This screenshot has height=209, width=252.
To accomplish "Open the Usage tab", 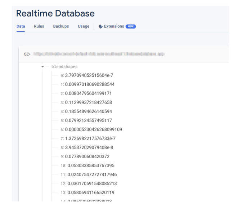I will click(84, 26).
